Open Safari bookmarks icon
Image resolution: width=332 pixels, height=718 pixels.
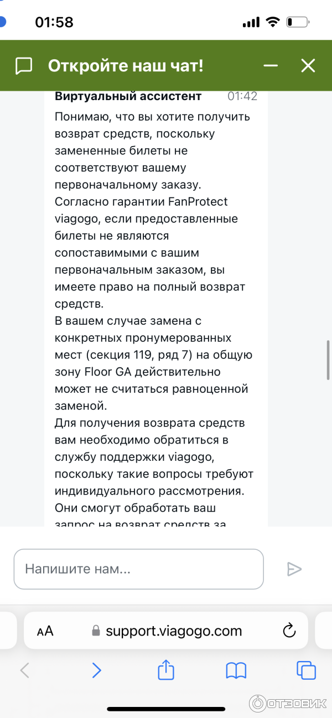click(x=236, y=670)
